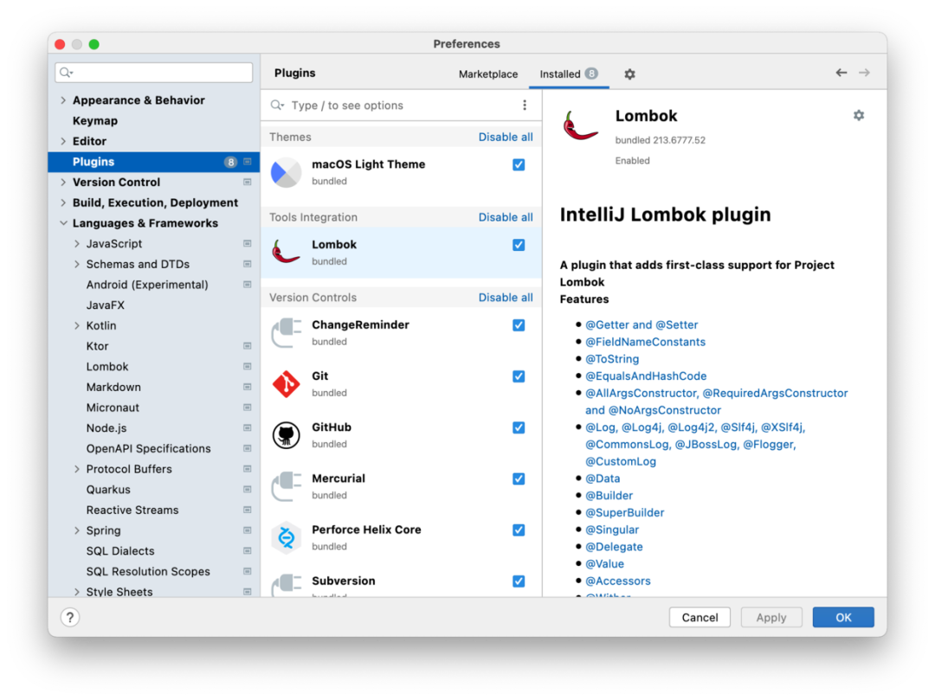Click the ChangeReminder plug icon
The height and width of the screenshot is (700, 935).
tap(287, 332)
